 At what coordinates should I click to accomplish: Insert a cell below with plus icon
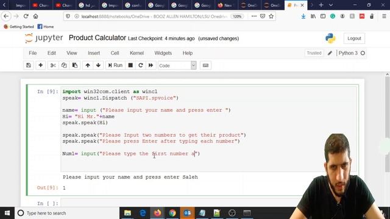pos(41,65)
